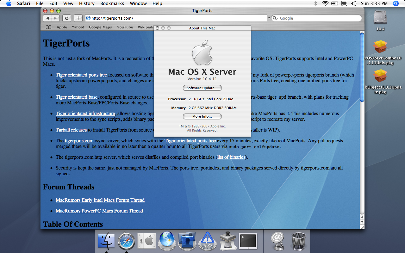Click the scroll up arrow in Safari

(362, 216)
